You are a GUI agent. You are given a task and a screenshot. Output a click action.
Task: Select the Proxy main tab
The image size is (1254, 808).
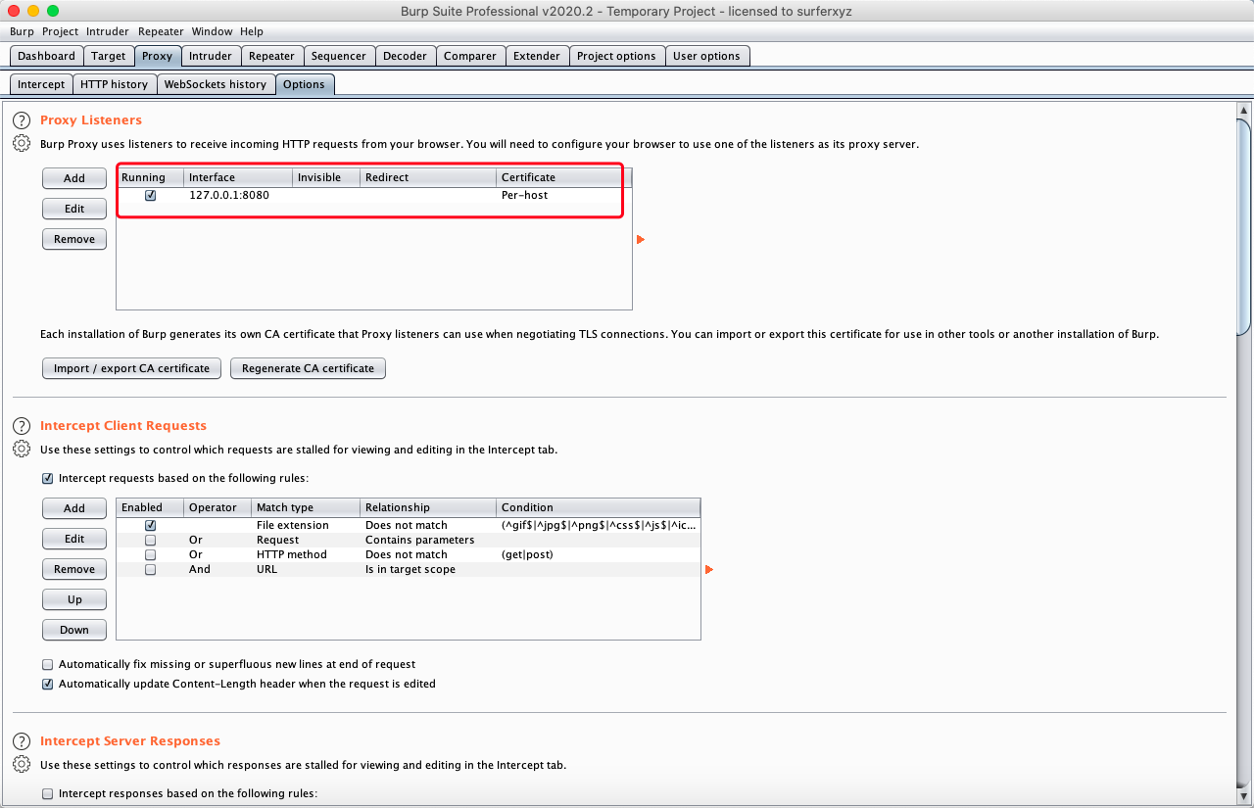(157, 56)
